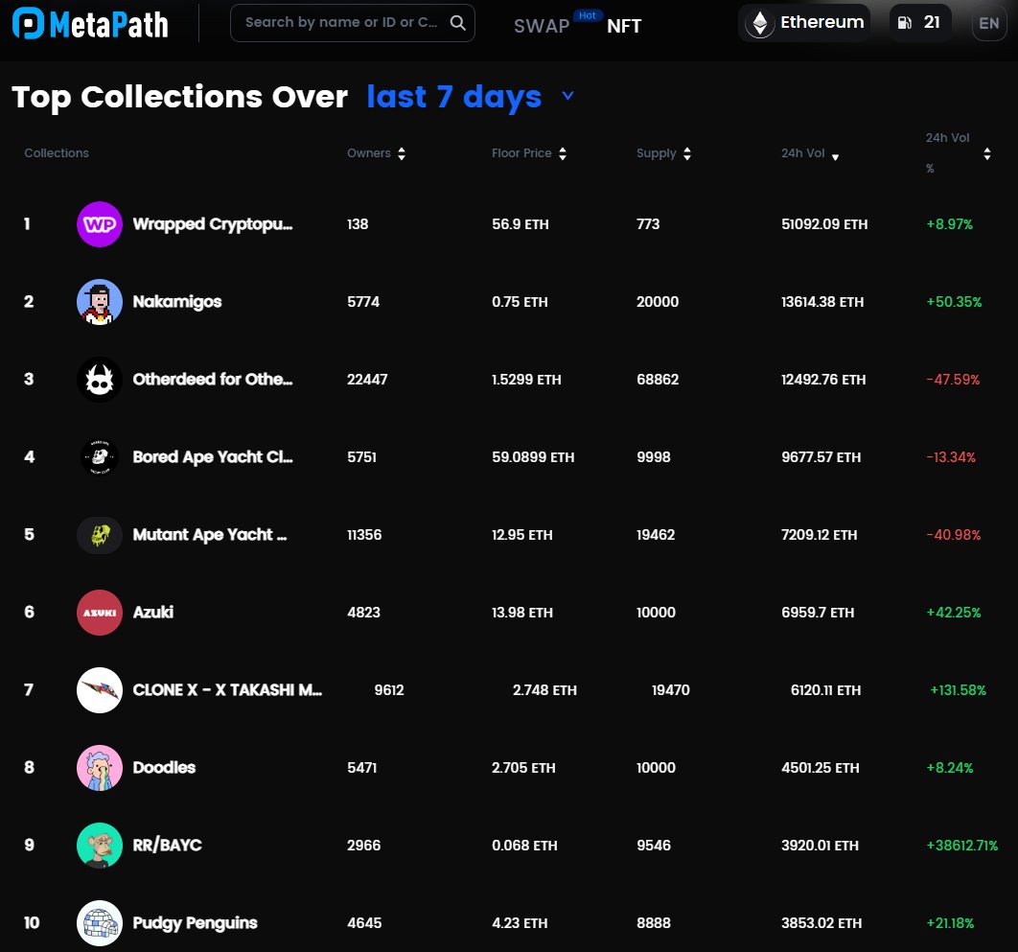This screenshot has width=1018, height=952.
Task: Click the Ethereum diamond icon
Action: point(759,23)
